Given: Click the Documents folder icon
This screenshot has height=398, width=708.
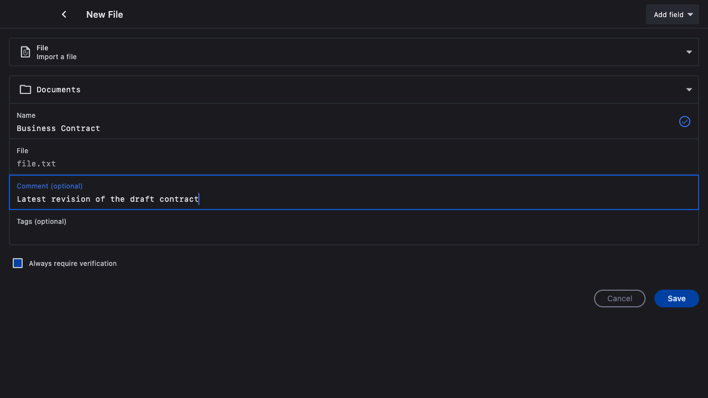Looking at the screenshot, I should coord(25,90).
